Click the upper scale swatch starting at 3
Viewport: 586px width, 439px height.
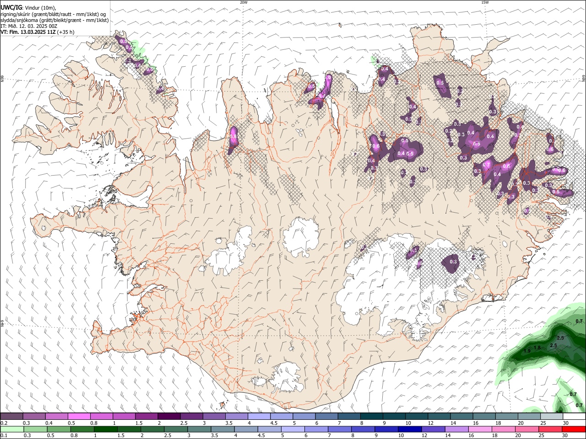(x=214, y=417)
